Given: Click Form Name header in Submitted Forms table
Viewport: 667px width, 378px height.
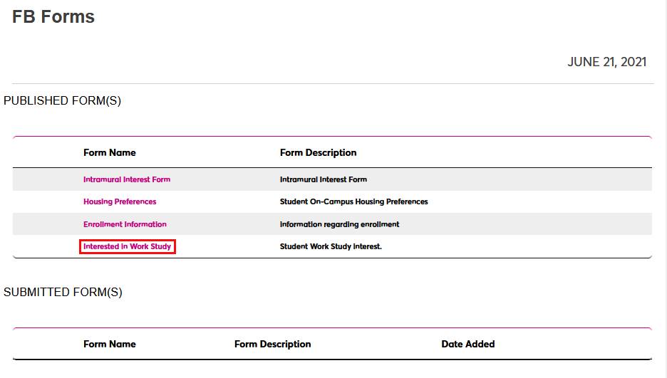Looking at the screenshot, I should 110,344.
